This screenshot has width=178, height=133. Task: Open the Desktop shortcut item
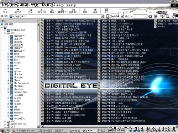coord(159,27)
